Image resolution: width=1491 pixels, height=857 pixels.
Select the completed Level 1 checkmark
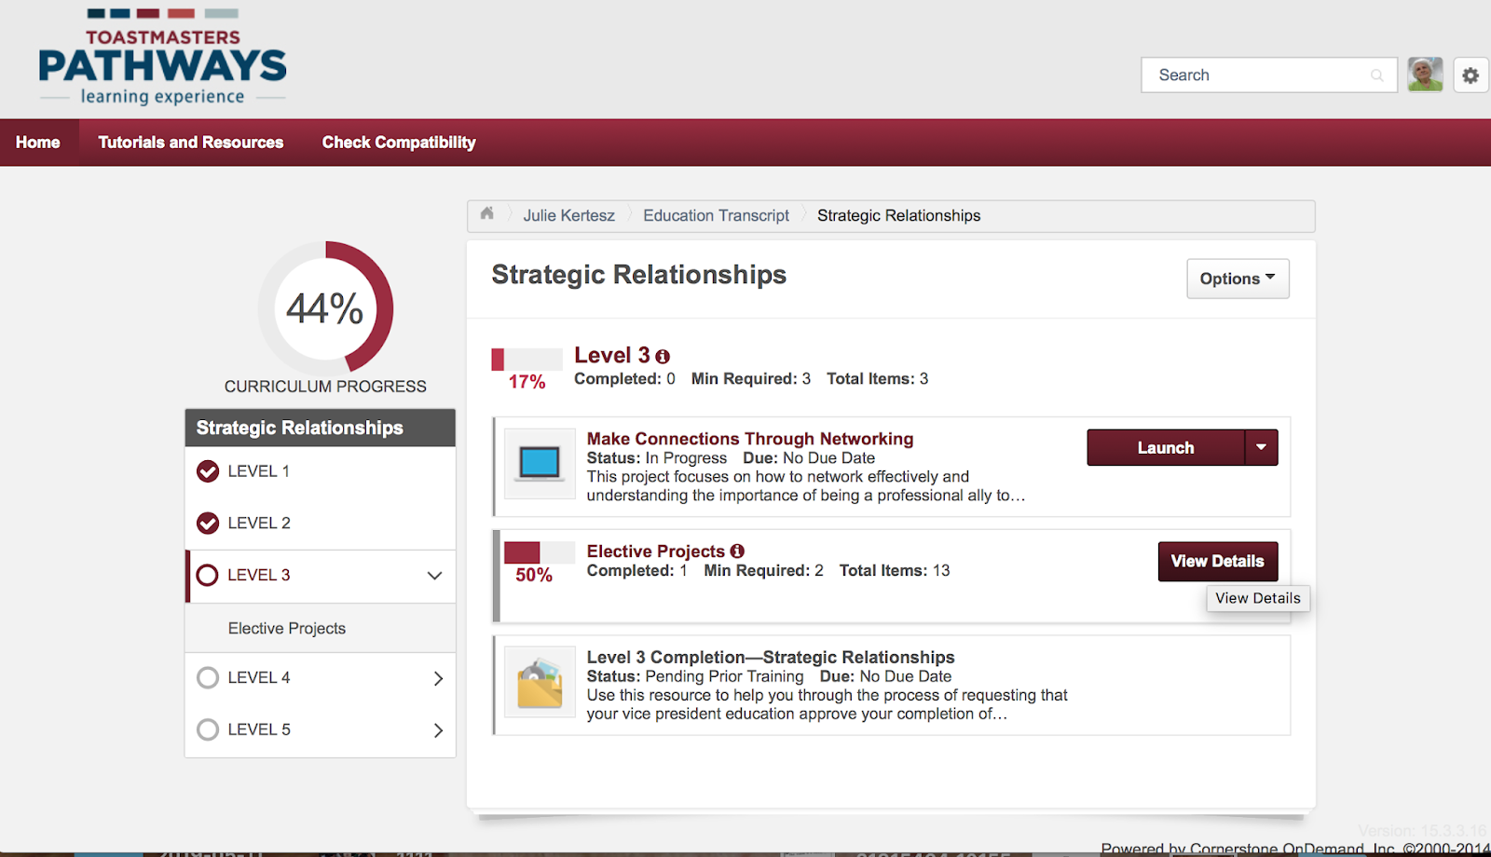[208, 471]
